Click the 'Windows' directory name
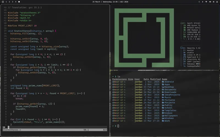This screenshot has width=220, height=137. pos(169,118)
